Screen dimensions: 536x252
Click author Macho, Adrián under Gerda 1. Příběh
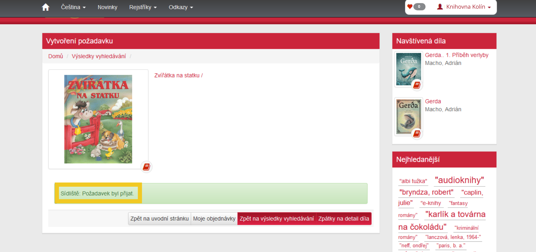pos(443,63)
